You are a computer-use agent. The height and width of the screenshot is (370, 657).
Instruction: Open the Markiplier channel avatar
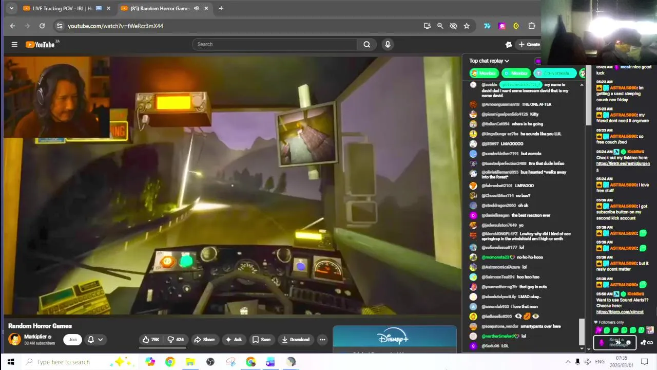coord(15,340)
